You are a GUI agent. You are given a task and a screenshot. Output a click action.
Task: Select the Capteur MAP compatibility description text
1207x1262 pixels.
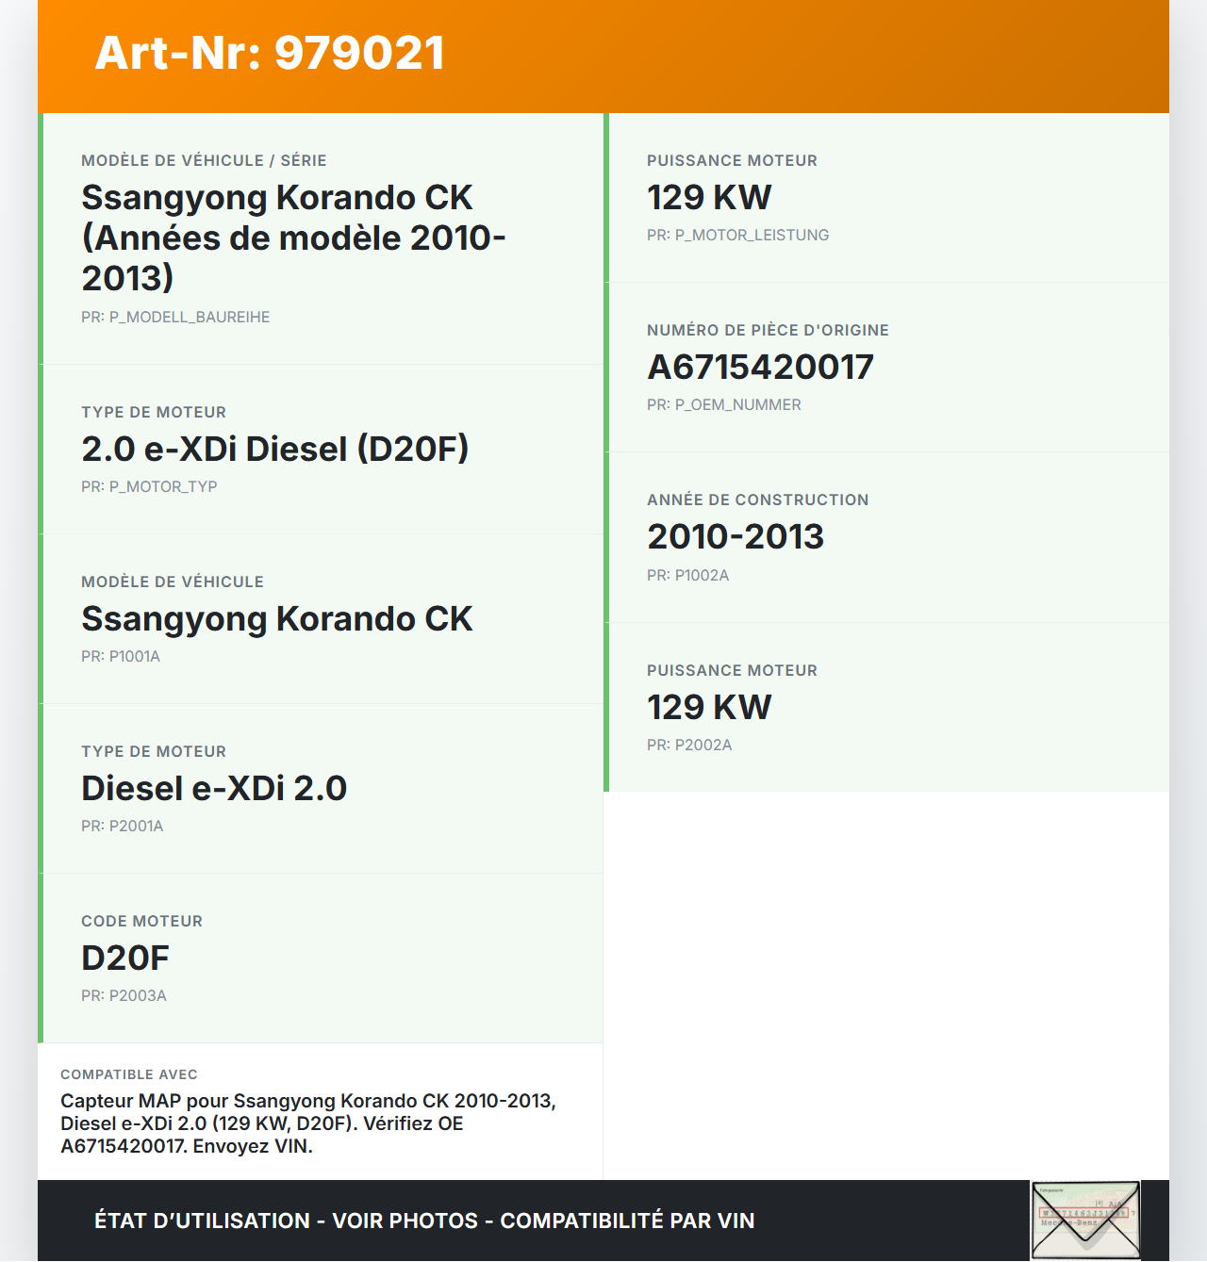pos(308,1123)
